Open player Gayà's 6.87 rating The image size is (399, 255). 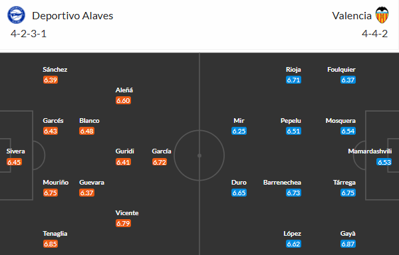click(x=348, y=244)
